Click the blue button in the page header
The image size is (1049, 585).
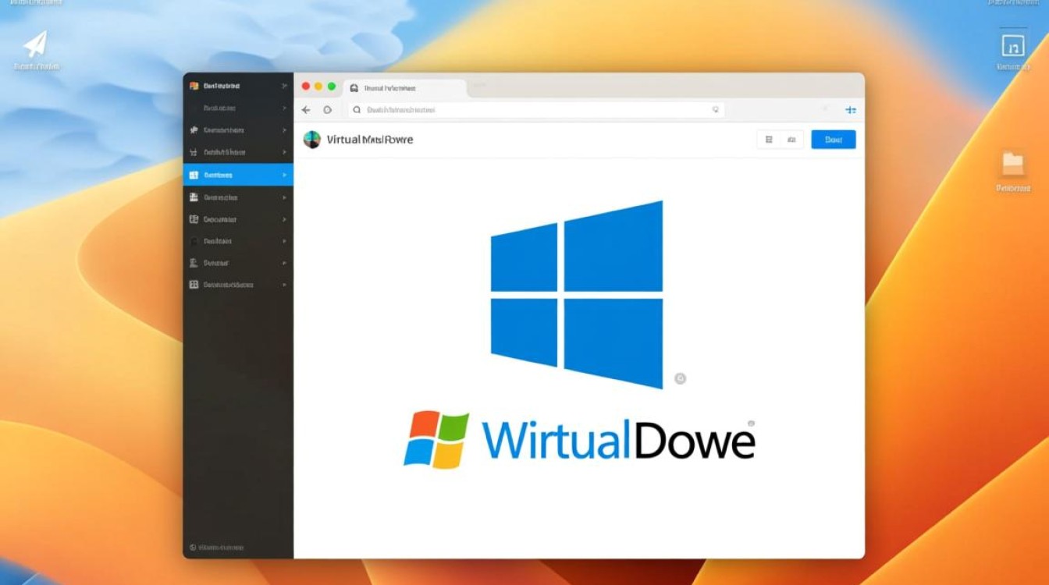tap(833, 140)
